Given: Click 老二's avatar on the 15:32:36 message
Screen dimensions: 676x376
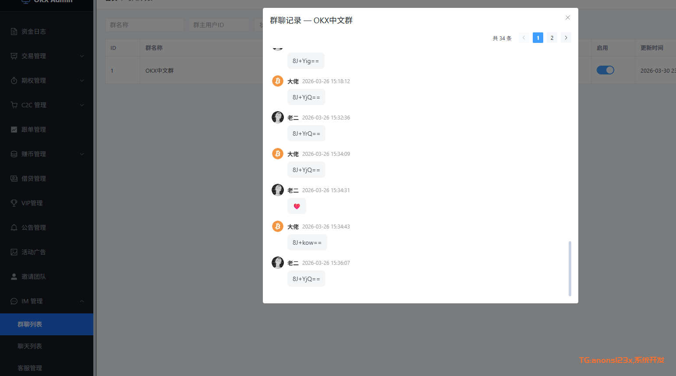Looking at the screenshot, I should click(x=278, y=117).
